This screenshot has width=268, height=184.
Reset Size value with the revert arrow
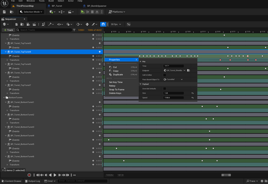(x=193, y=93)
